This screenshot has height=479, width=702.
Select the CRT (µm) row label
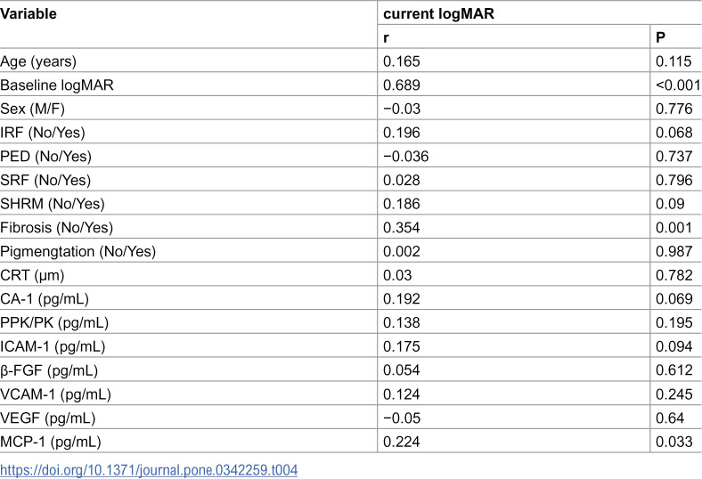(x=32, y=275)
